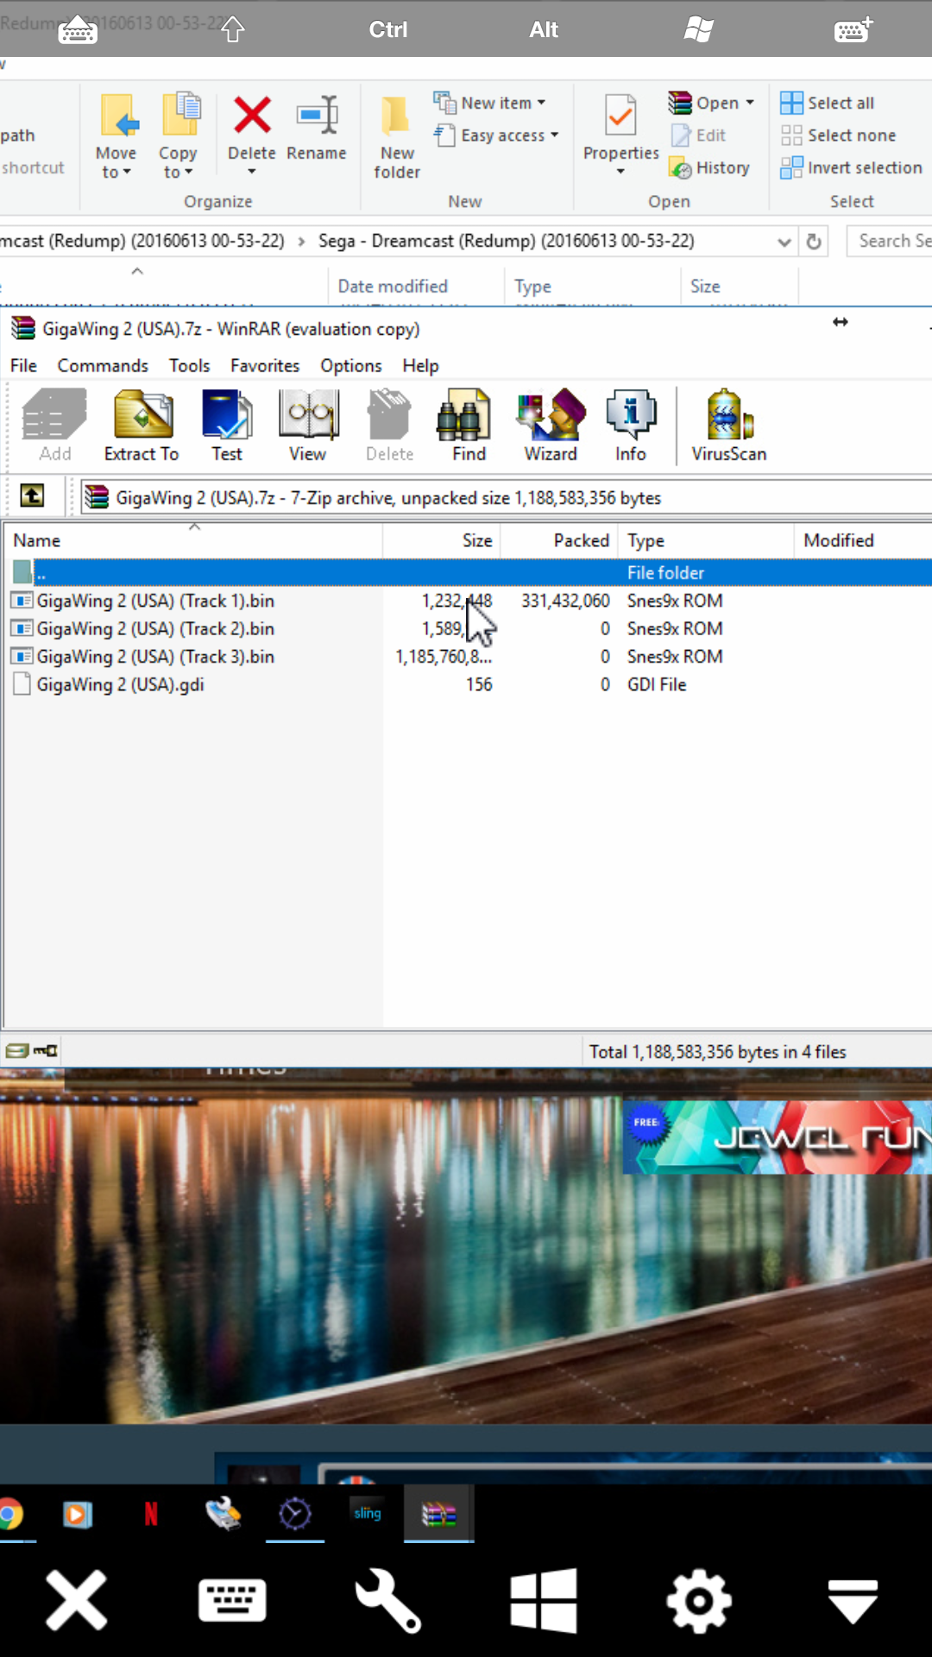932x1657 pixels.
Task: Open Properties in Explorer ribbon
Action: 621,128
